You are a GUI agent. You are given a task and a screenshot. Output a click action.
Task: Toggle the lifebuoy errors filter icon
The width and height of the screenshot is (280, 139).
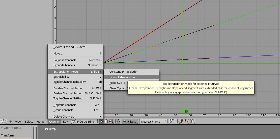111,122
